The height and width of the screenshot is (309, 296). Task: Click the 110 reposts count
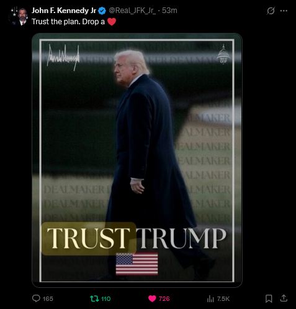pos(105,298)
